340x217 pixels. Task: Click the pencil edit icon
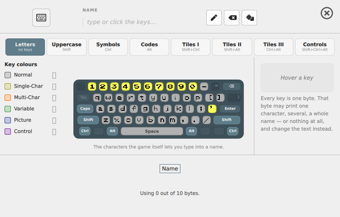click(214, 18)
